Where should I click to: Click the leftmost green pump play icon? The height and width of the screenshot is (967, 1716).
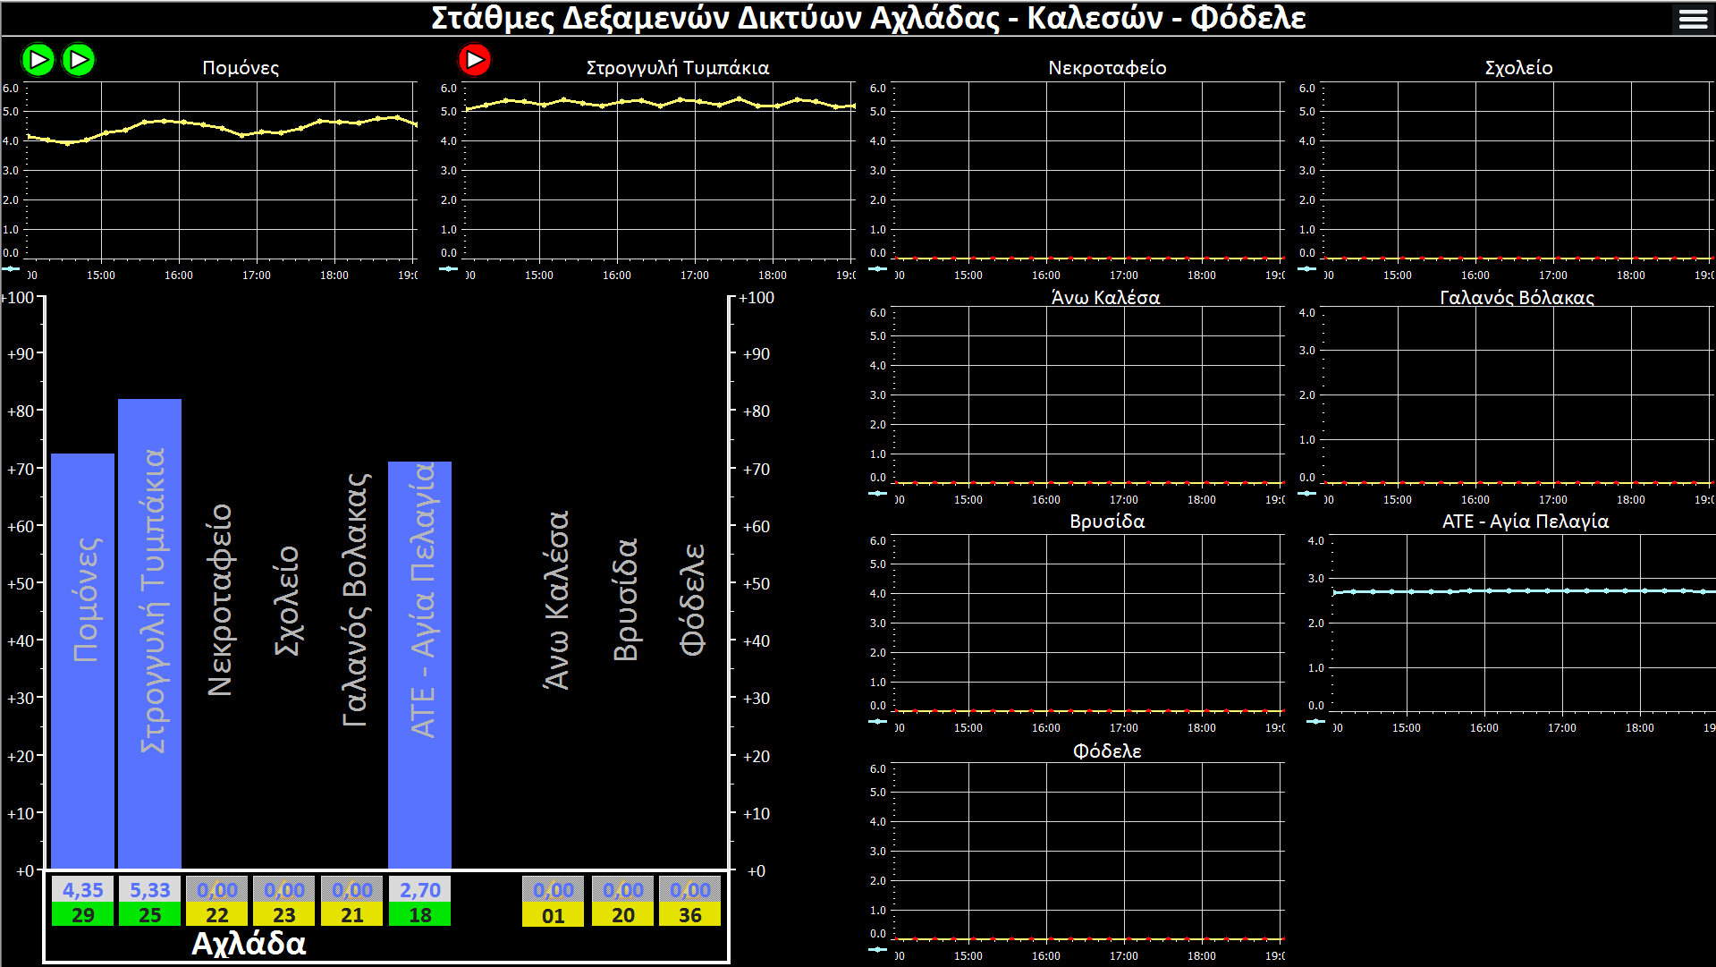[38, 60]
